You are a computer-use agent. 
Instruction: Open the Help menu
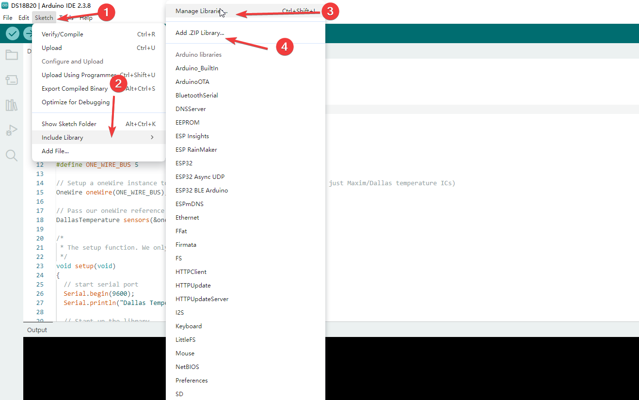pos(86,18)
